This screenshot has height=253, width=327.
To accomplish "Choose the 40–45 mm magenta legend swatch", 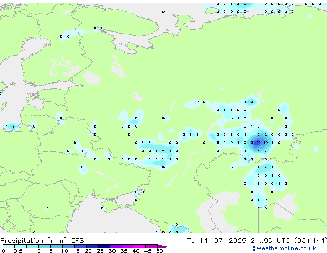I will [x=140, y=246].
